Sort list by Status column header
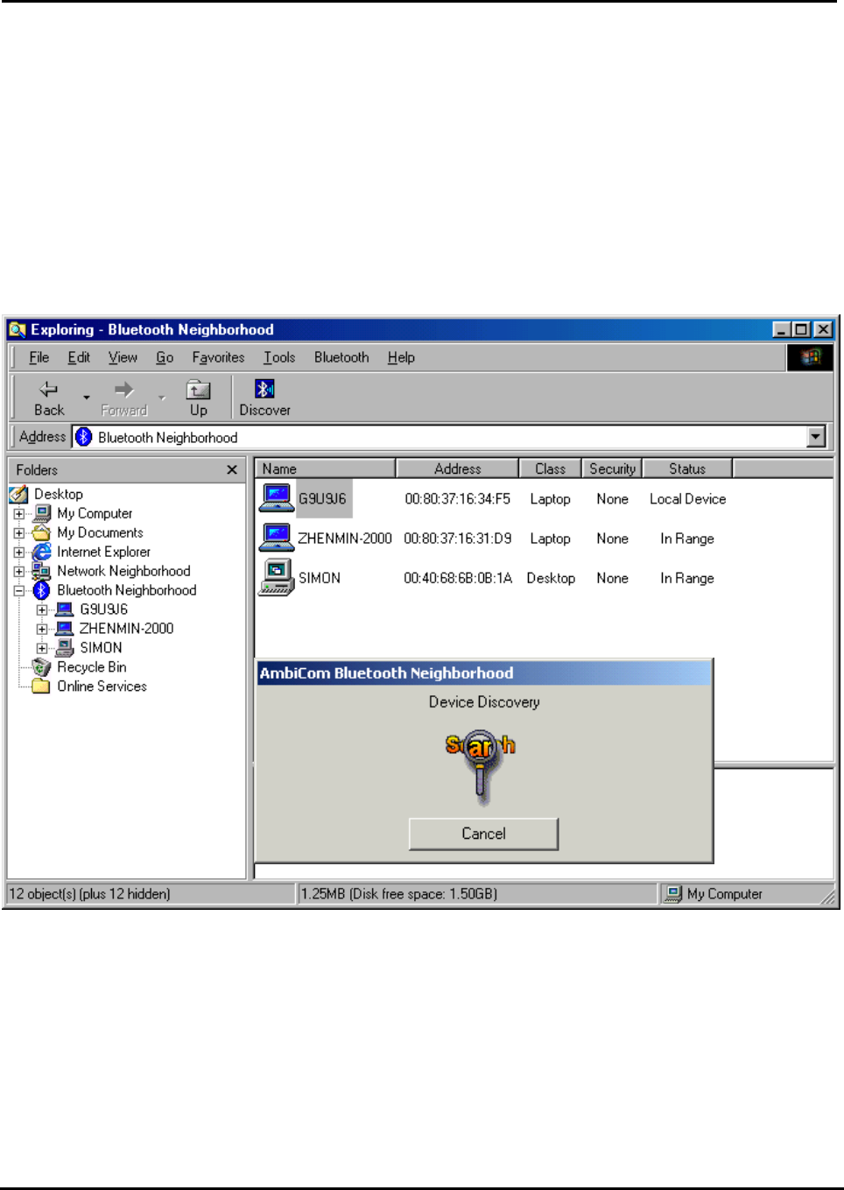The height and width of the screenshot is (1190, 844). [687, 469]
